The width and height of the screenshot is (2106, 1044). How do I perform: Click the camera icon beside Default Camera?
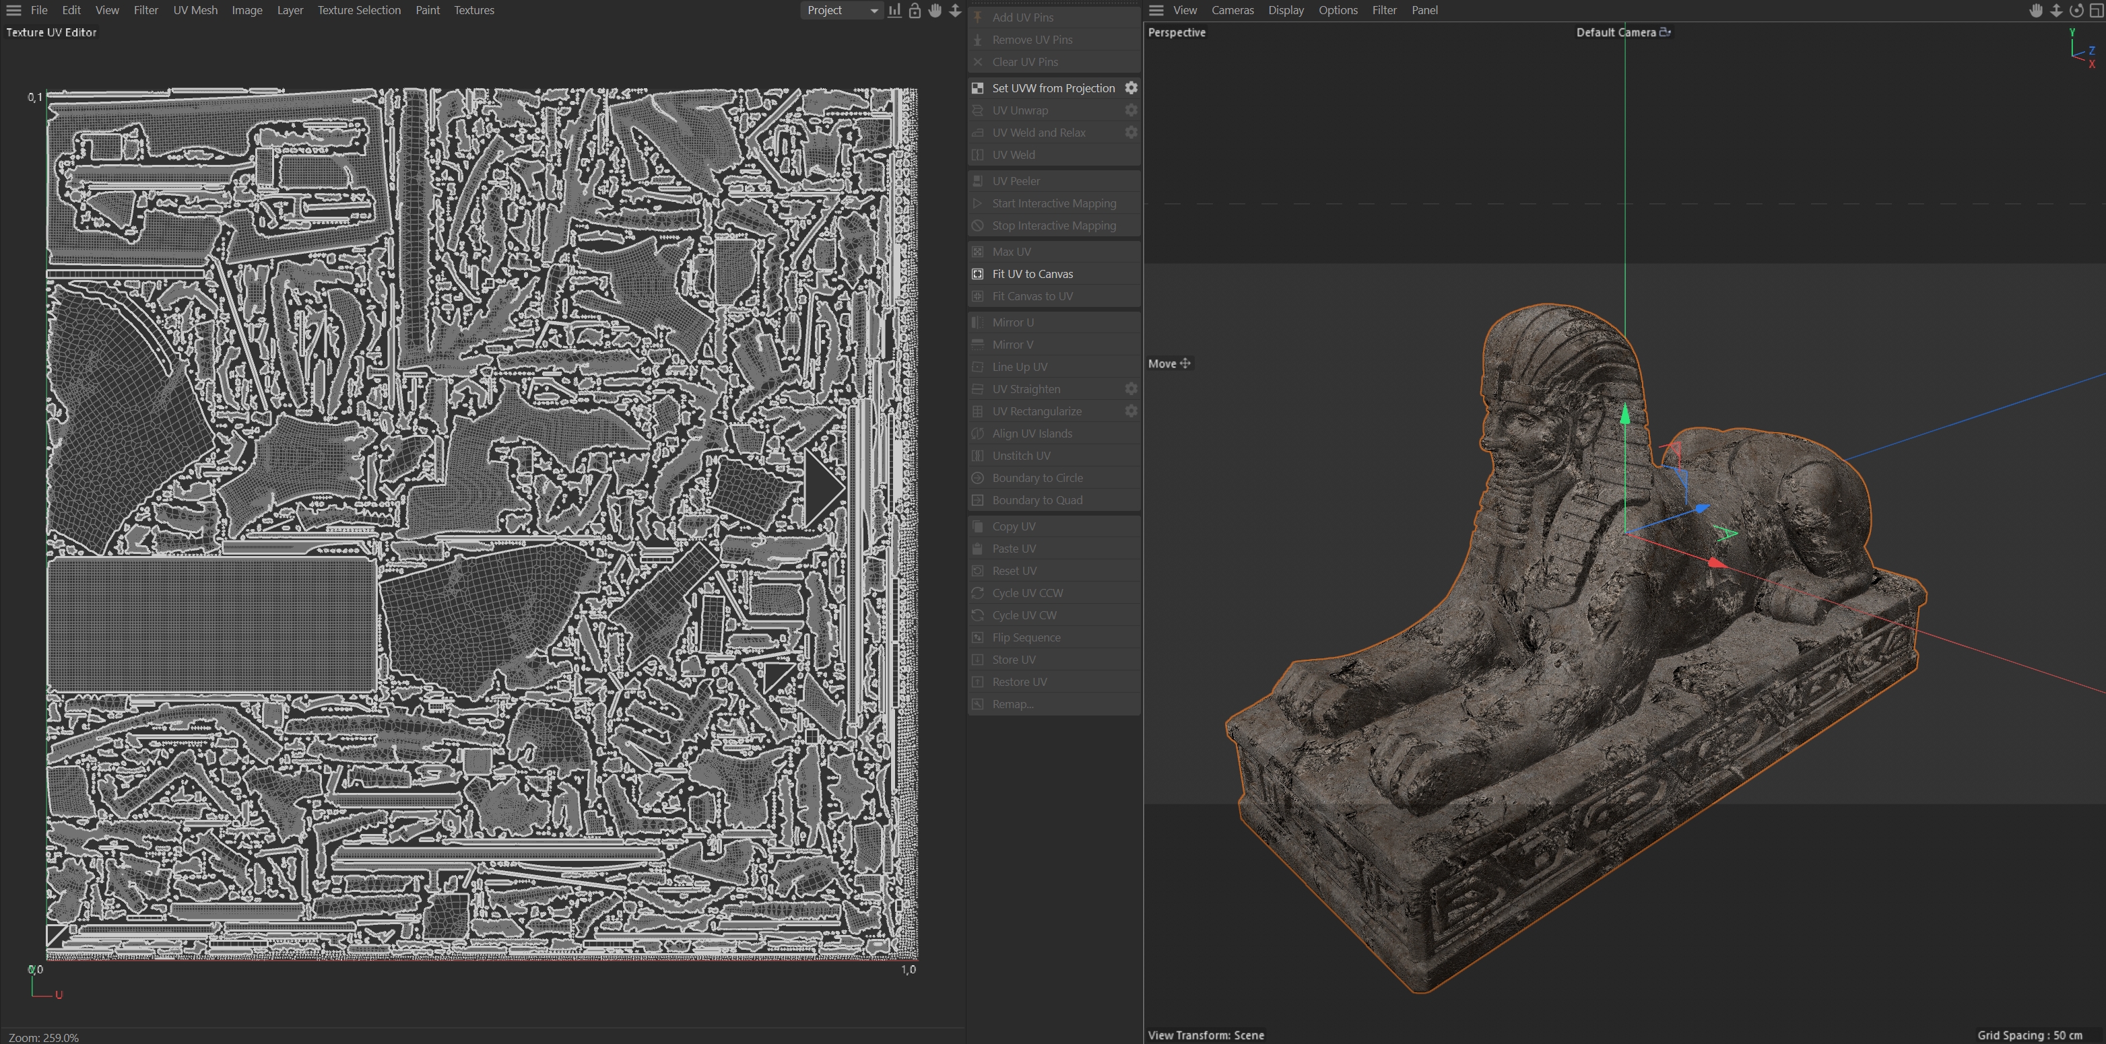coord(1666,32)
